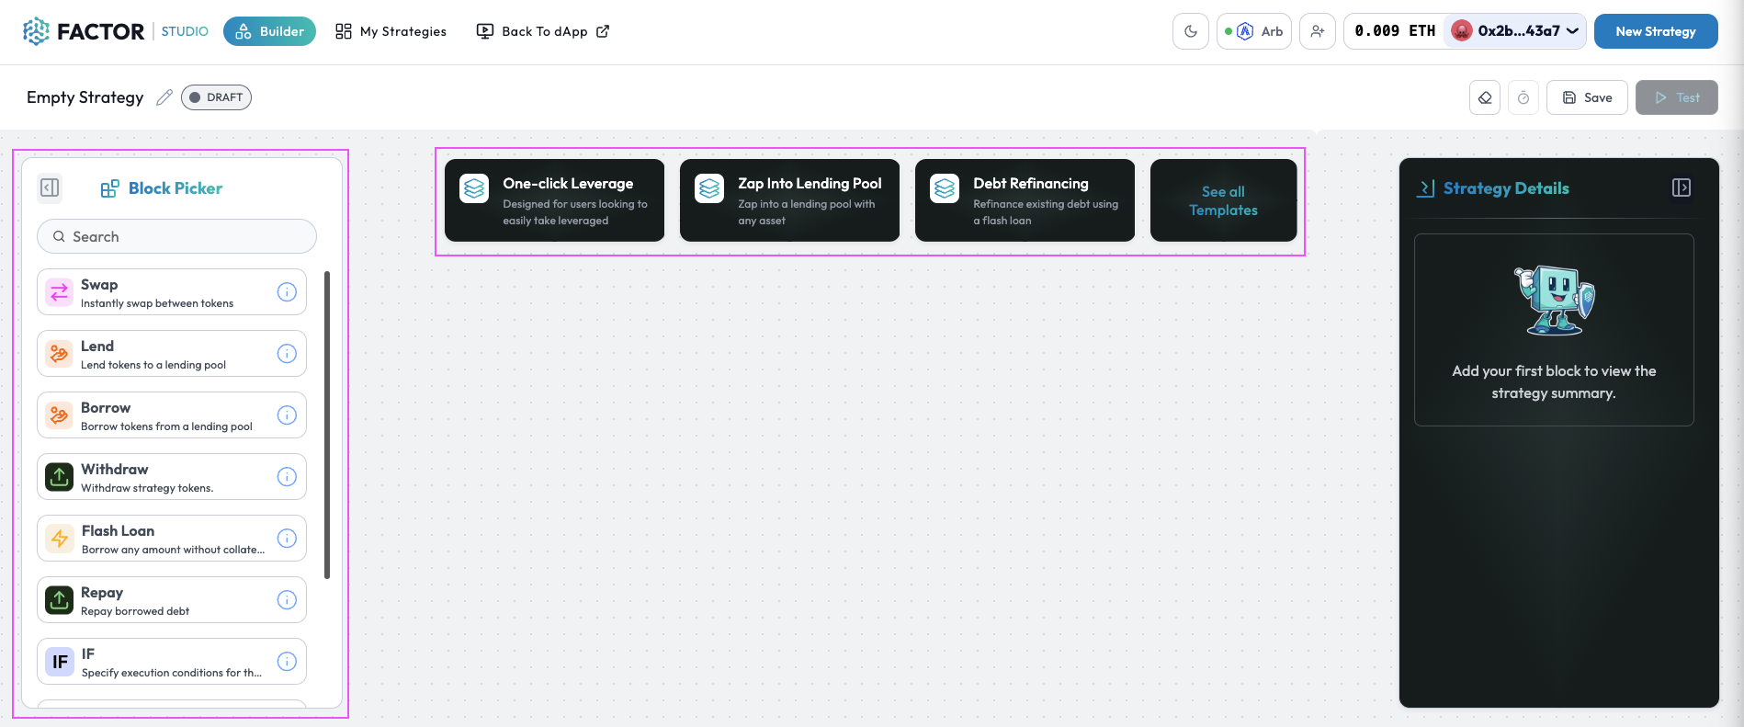Click the info icon on Flash Loan block
Viewport: 1744px width, 727px height.
click(x=287, y=539)
